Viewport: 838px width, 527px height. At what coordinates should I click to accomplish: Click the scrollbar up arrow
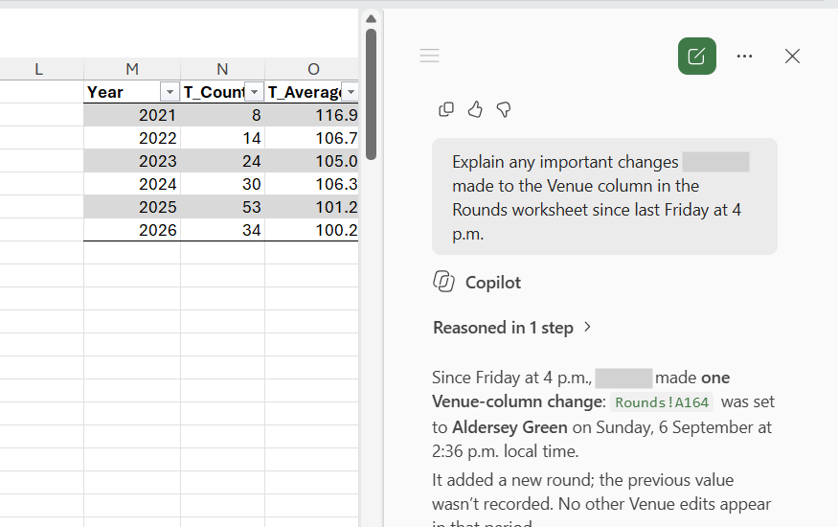click(371, 19)
